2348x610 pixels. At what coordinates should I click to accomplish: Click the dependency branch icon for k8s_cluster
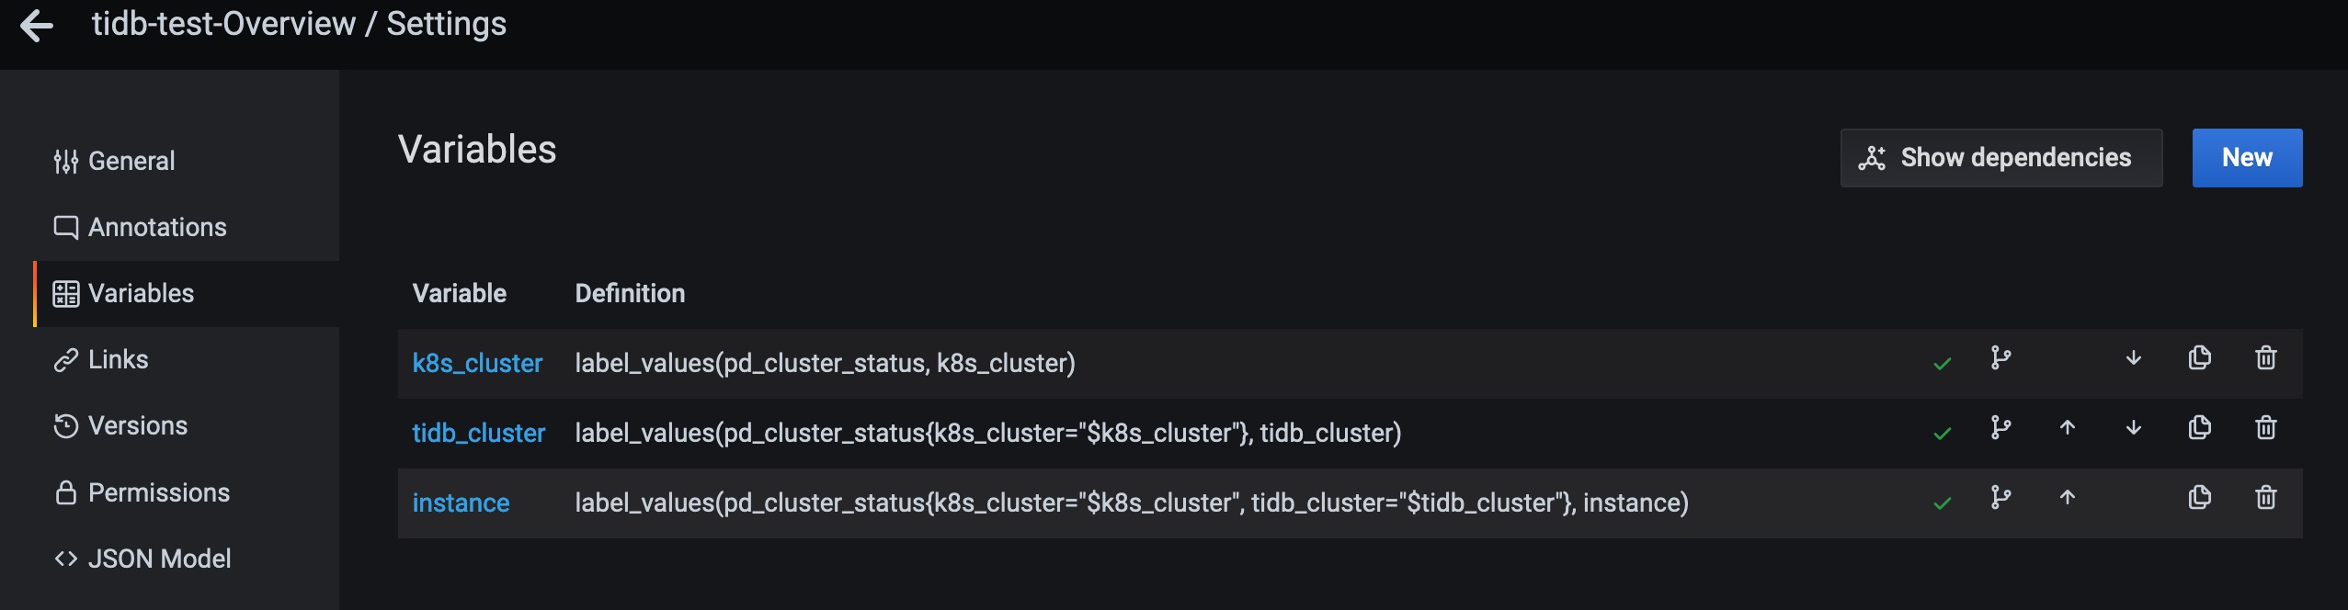point(2000,358)
